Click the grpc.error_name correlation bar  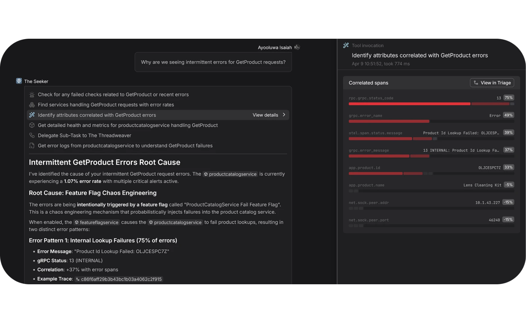pyautogui.click(x=431, y=121)
